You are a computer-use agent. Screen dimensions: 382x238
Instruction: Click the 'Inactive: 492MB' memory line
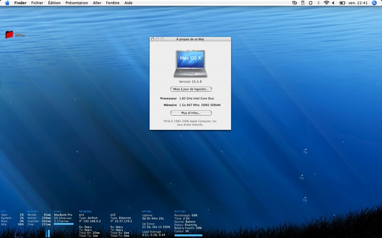tap(39, 221)
